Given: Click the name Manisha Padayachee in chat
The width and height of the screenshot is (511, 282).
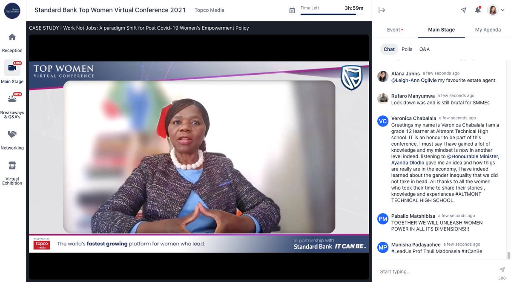Looking at the screenshot, I should click(416, 245).
